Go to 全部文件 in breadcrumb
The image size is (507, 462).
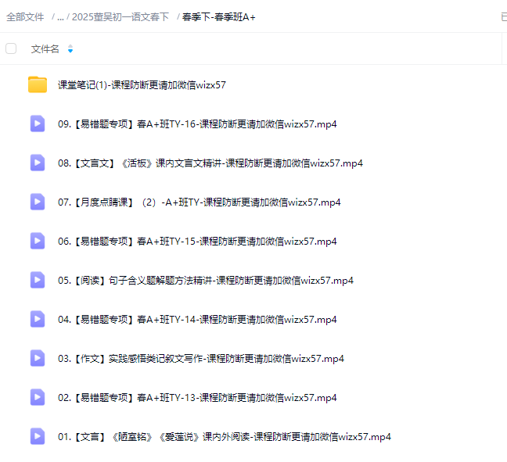25,16
